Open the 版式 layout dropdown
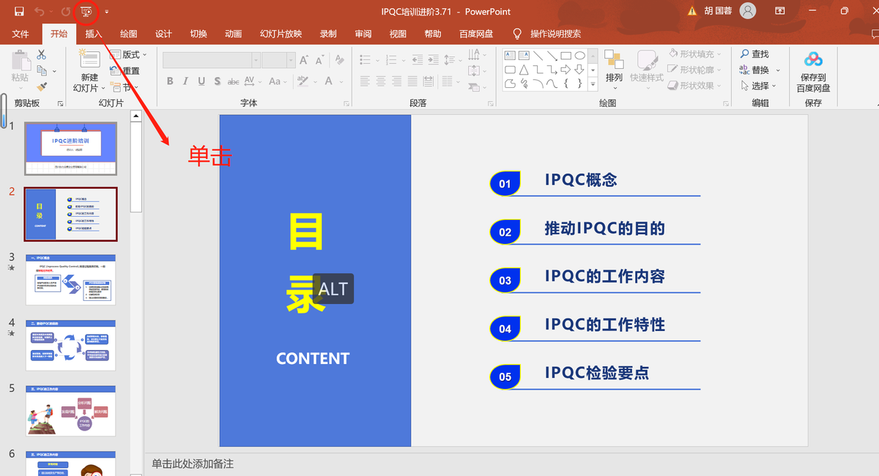 point(128,55)
